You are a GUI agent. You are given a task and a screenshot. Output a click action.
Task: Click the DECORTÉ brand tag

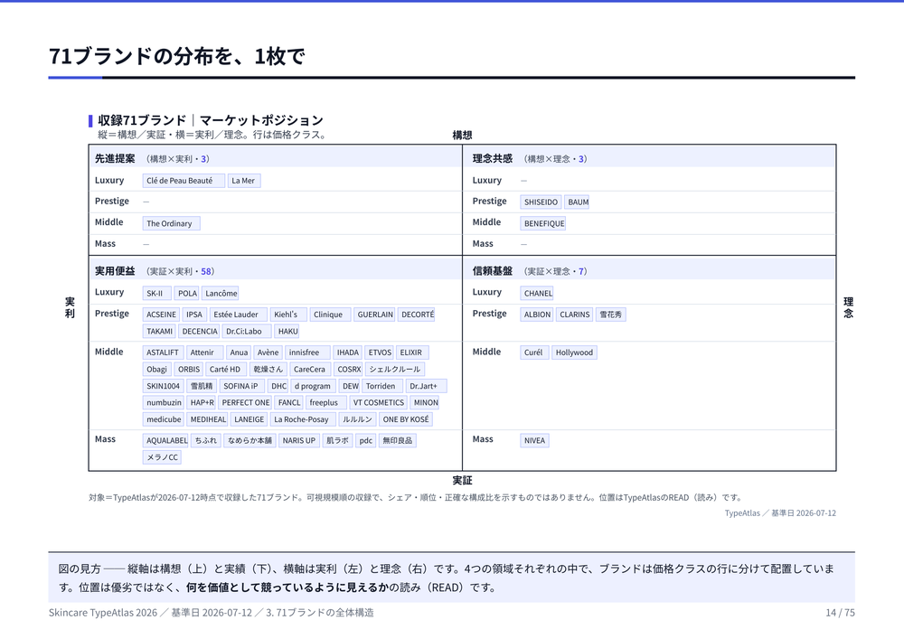pos(416,315)
